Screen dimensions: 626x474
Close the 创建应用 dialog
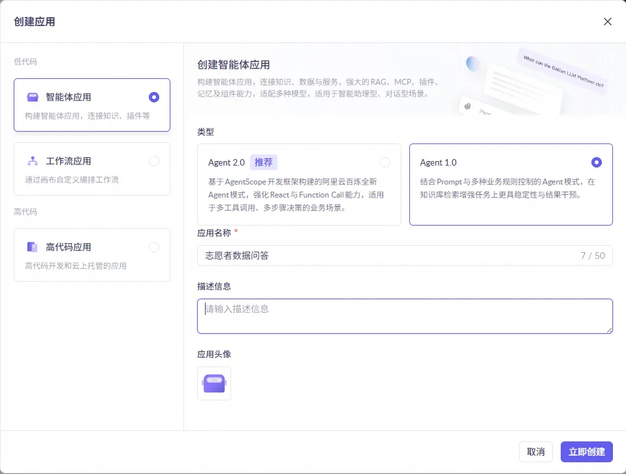[x=607, y=22]
